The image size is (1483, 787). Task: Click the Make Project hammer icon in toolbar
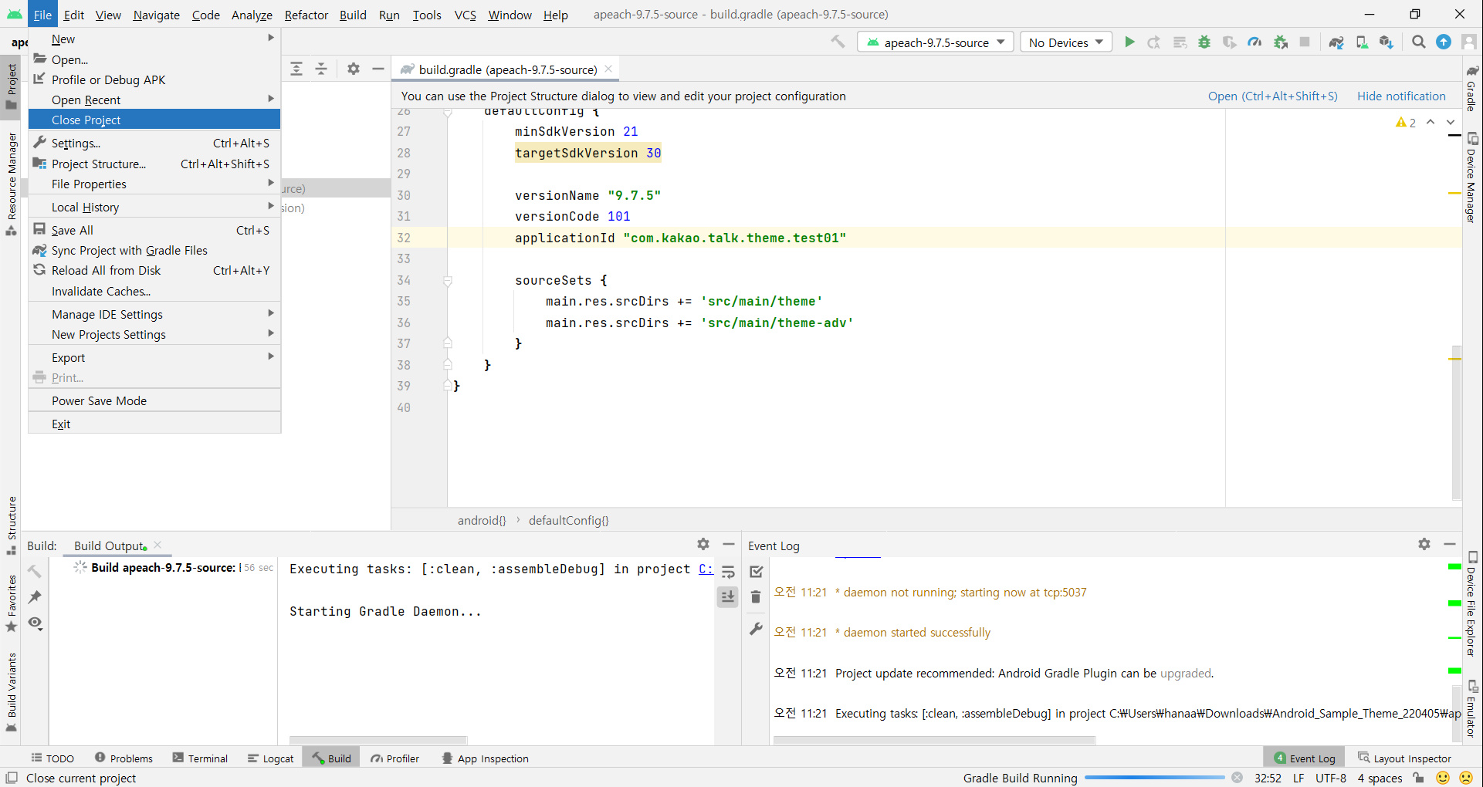click(838, 42)
